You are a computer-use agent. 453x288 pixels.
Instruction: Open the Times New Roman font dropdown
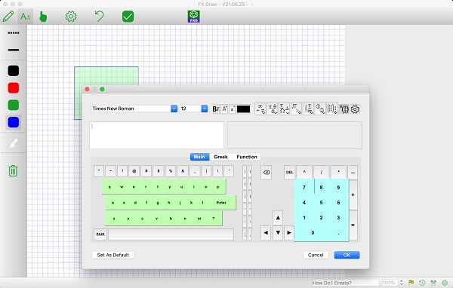174,109
